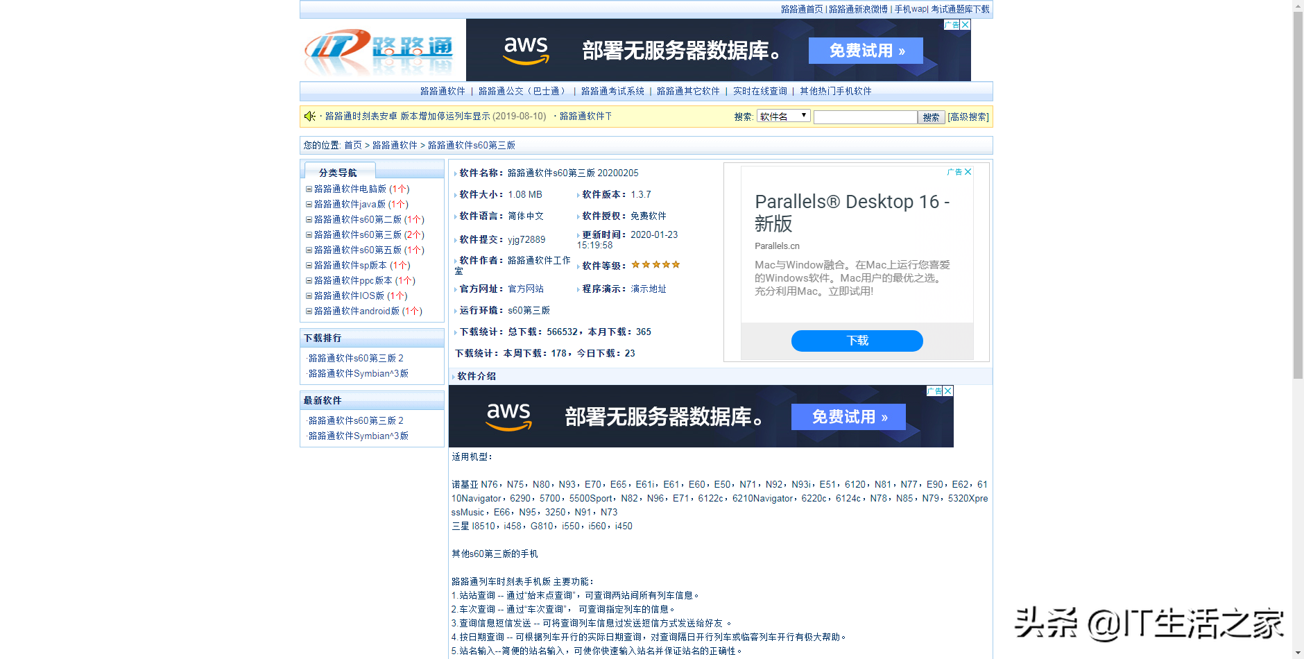
Task: Open the Parallels Desktop 16 ad headline
Action: tap(852, 212)
